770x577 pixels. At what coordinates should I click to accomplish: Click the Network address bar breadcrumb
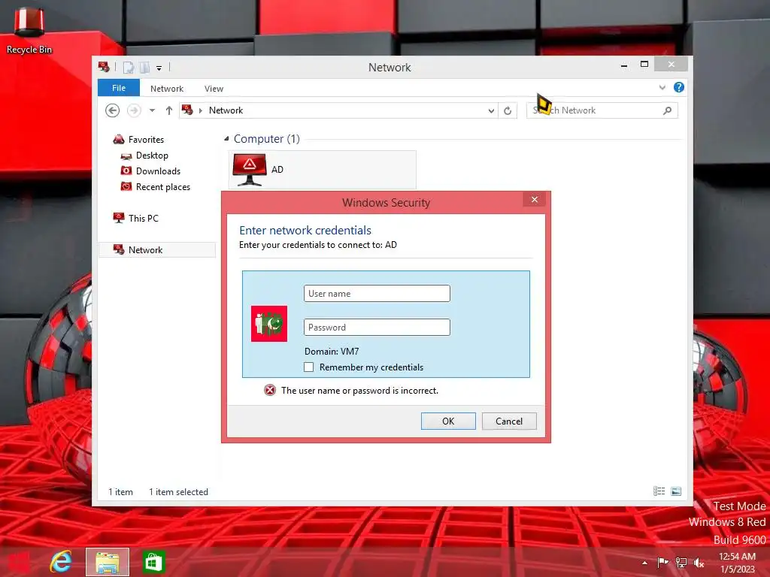(x=226, y=110)
